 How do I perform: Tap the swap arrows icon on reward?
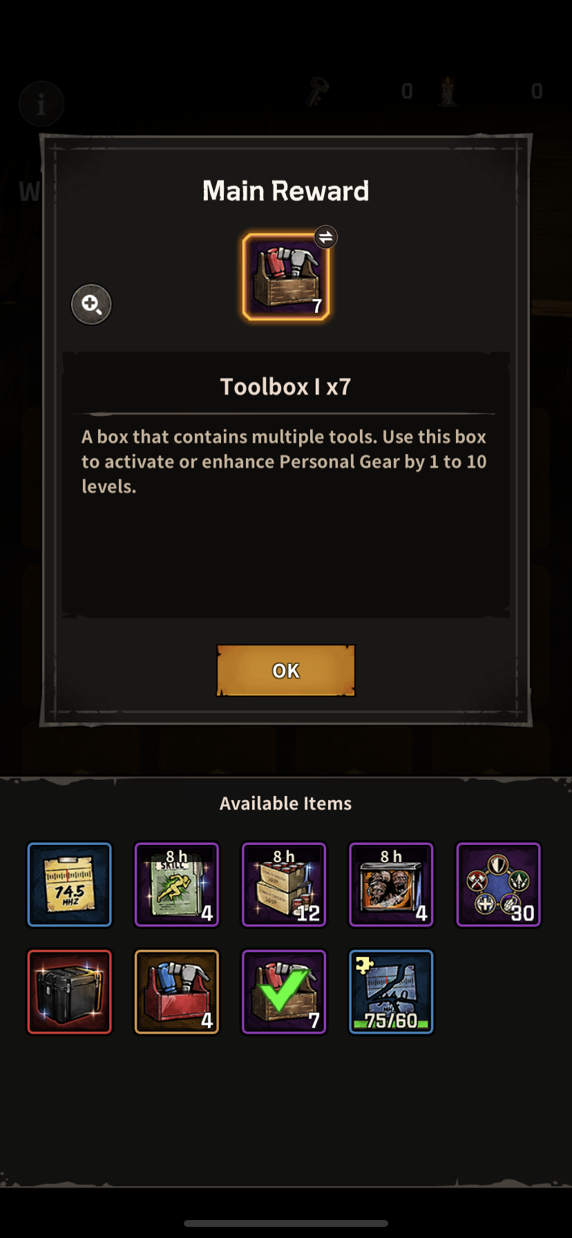click(x=325, y=237)
